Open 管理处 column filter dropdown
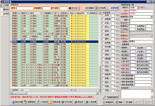 (19, 13)
